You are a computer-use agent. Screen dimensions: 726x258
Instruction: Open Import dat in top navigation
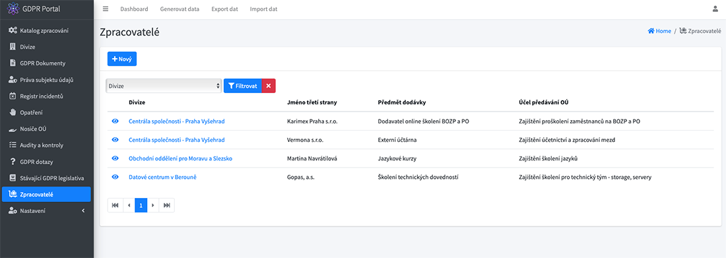coord(263,9)
